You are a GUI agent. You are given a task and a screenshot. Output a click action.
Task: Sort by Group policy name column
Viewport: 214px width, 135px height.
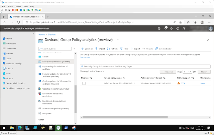click(114, 78)
